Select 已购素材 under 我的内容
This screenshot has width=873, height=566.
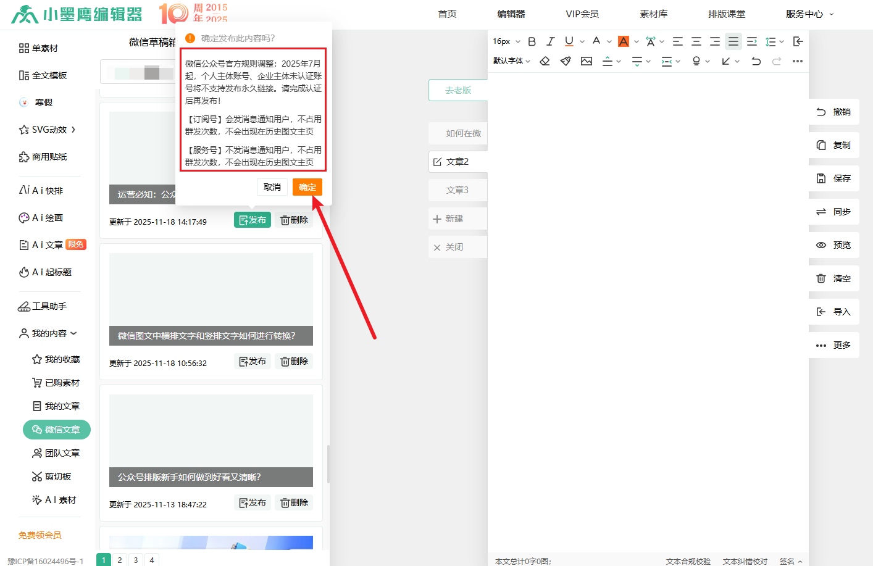(x=56, y=383)
